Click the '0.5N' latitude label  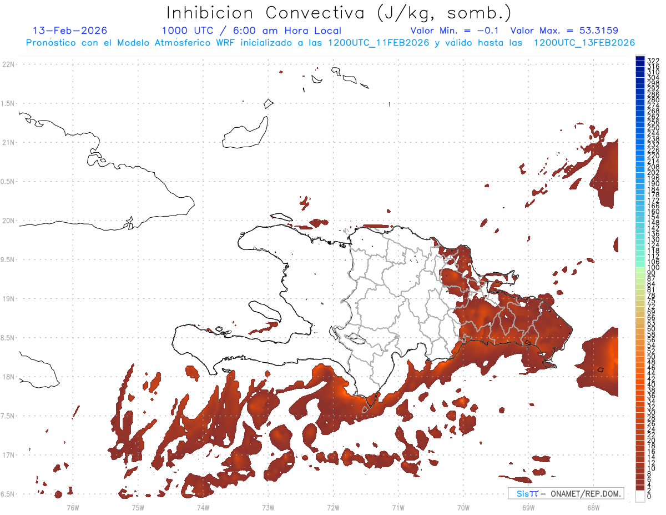coord(8,182)
